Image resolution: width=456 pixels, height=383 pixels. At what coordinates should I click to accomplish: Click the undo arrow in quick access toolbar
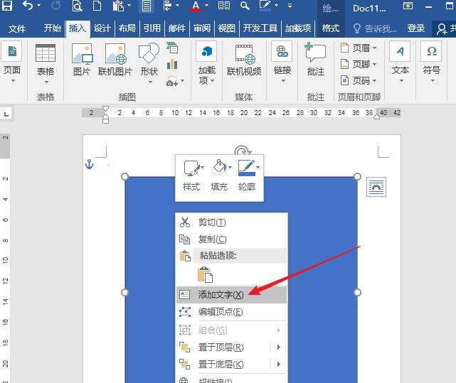click(x=28, y=6)
